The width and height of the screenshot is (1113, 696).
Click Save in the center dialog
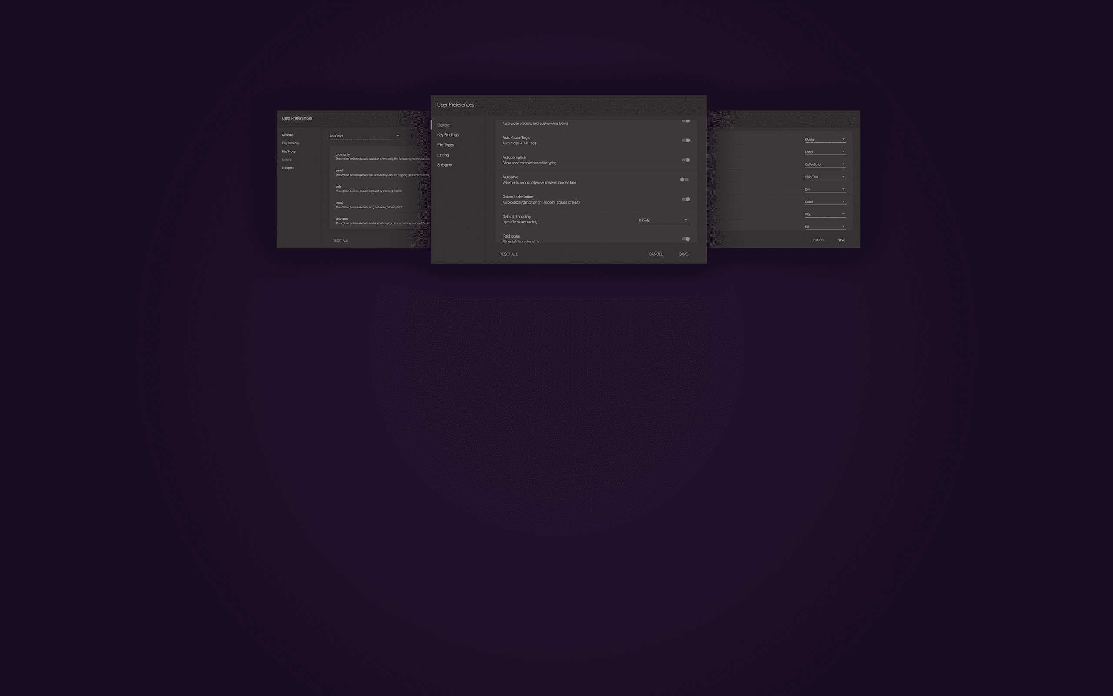point(683,254)
